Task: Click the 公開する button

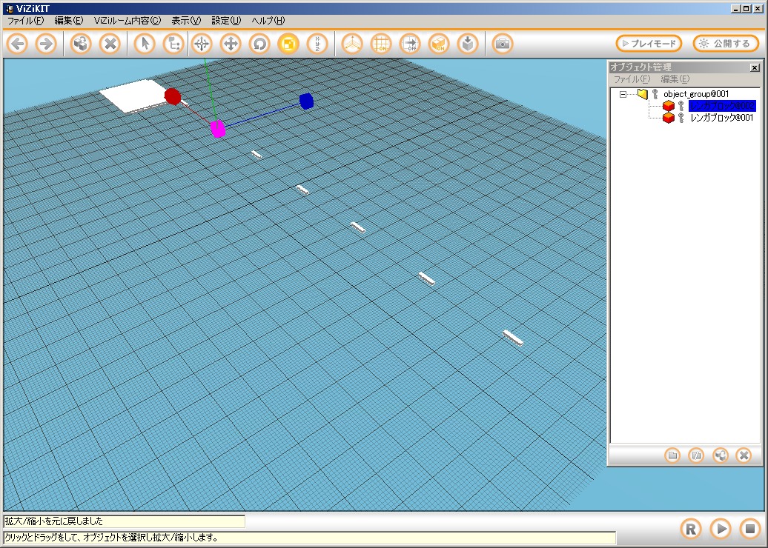Action: [x=726, y=44]
